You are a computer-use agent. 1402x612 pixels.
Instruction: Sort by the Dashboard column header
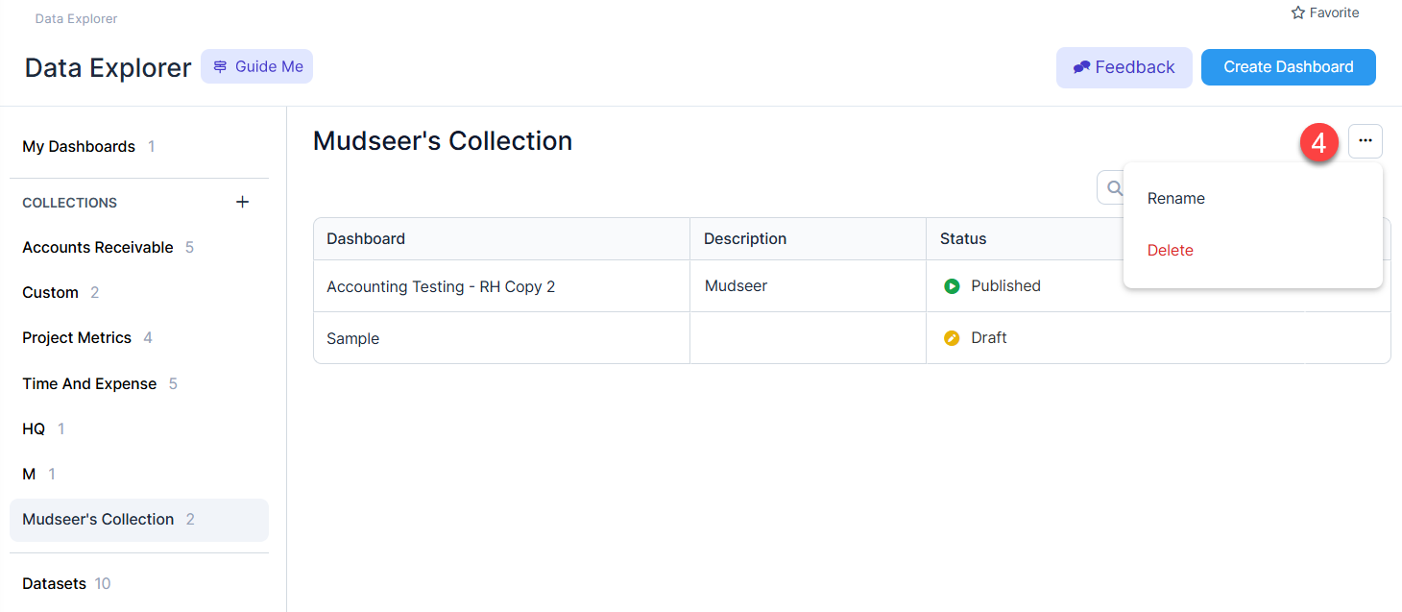point(366,239)
